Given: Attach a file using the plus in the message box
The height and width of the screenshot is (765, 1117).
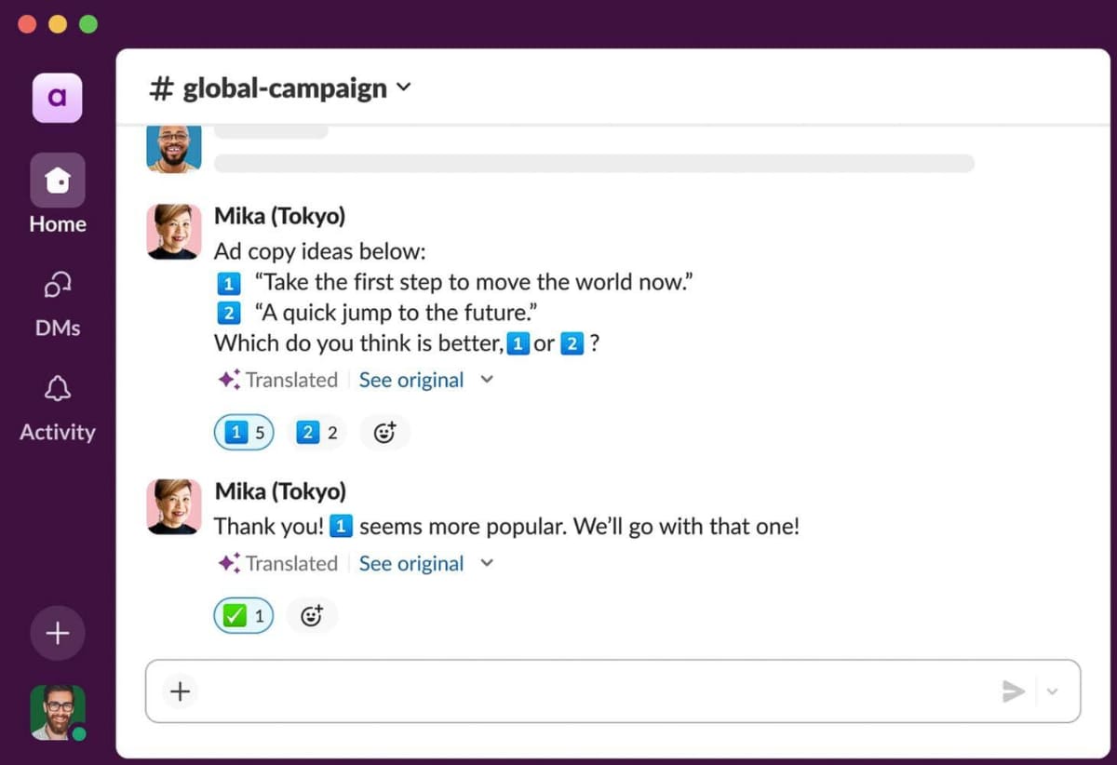Looking at the screenshot, I should coord(179,691).
